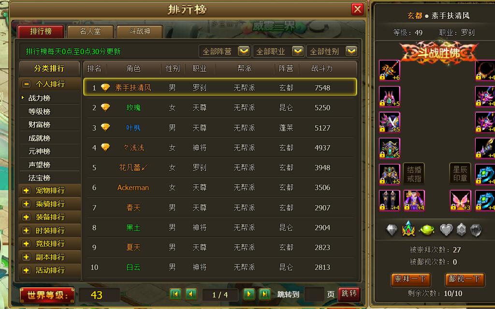Go to first page arrow button

175,294
